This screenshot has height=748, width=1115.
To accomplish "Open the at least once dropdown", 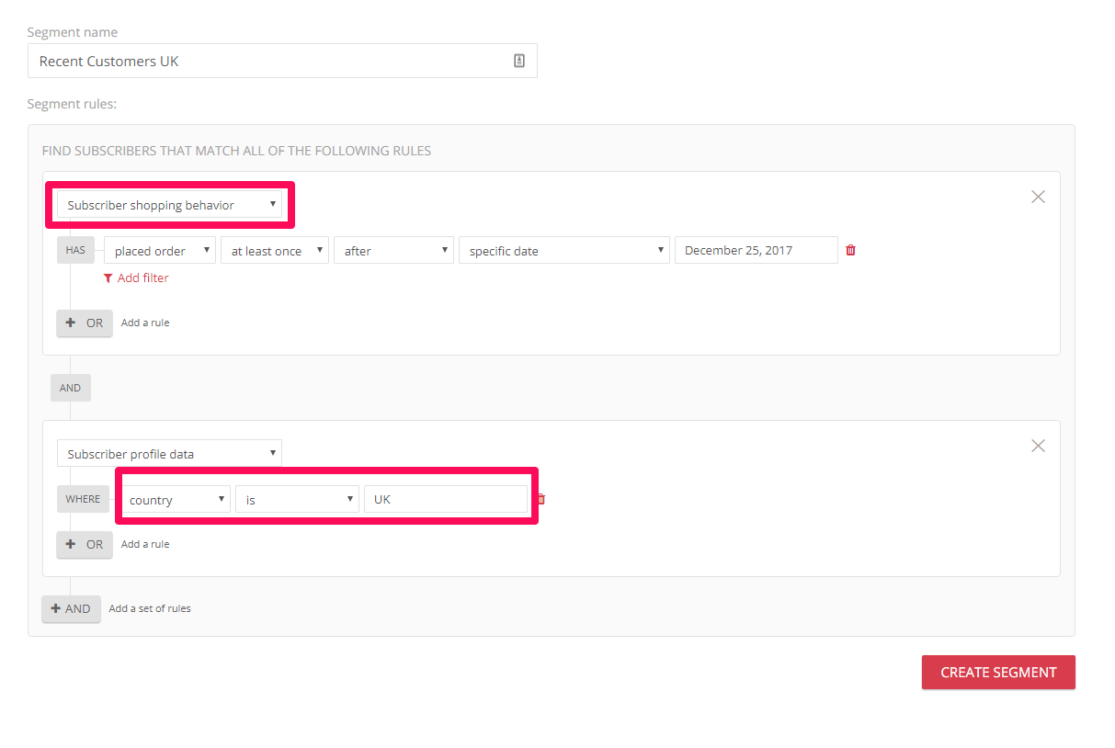I will pos(275,251).
